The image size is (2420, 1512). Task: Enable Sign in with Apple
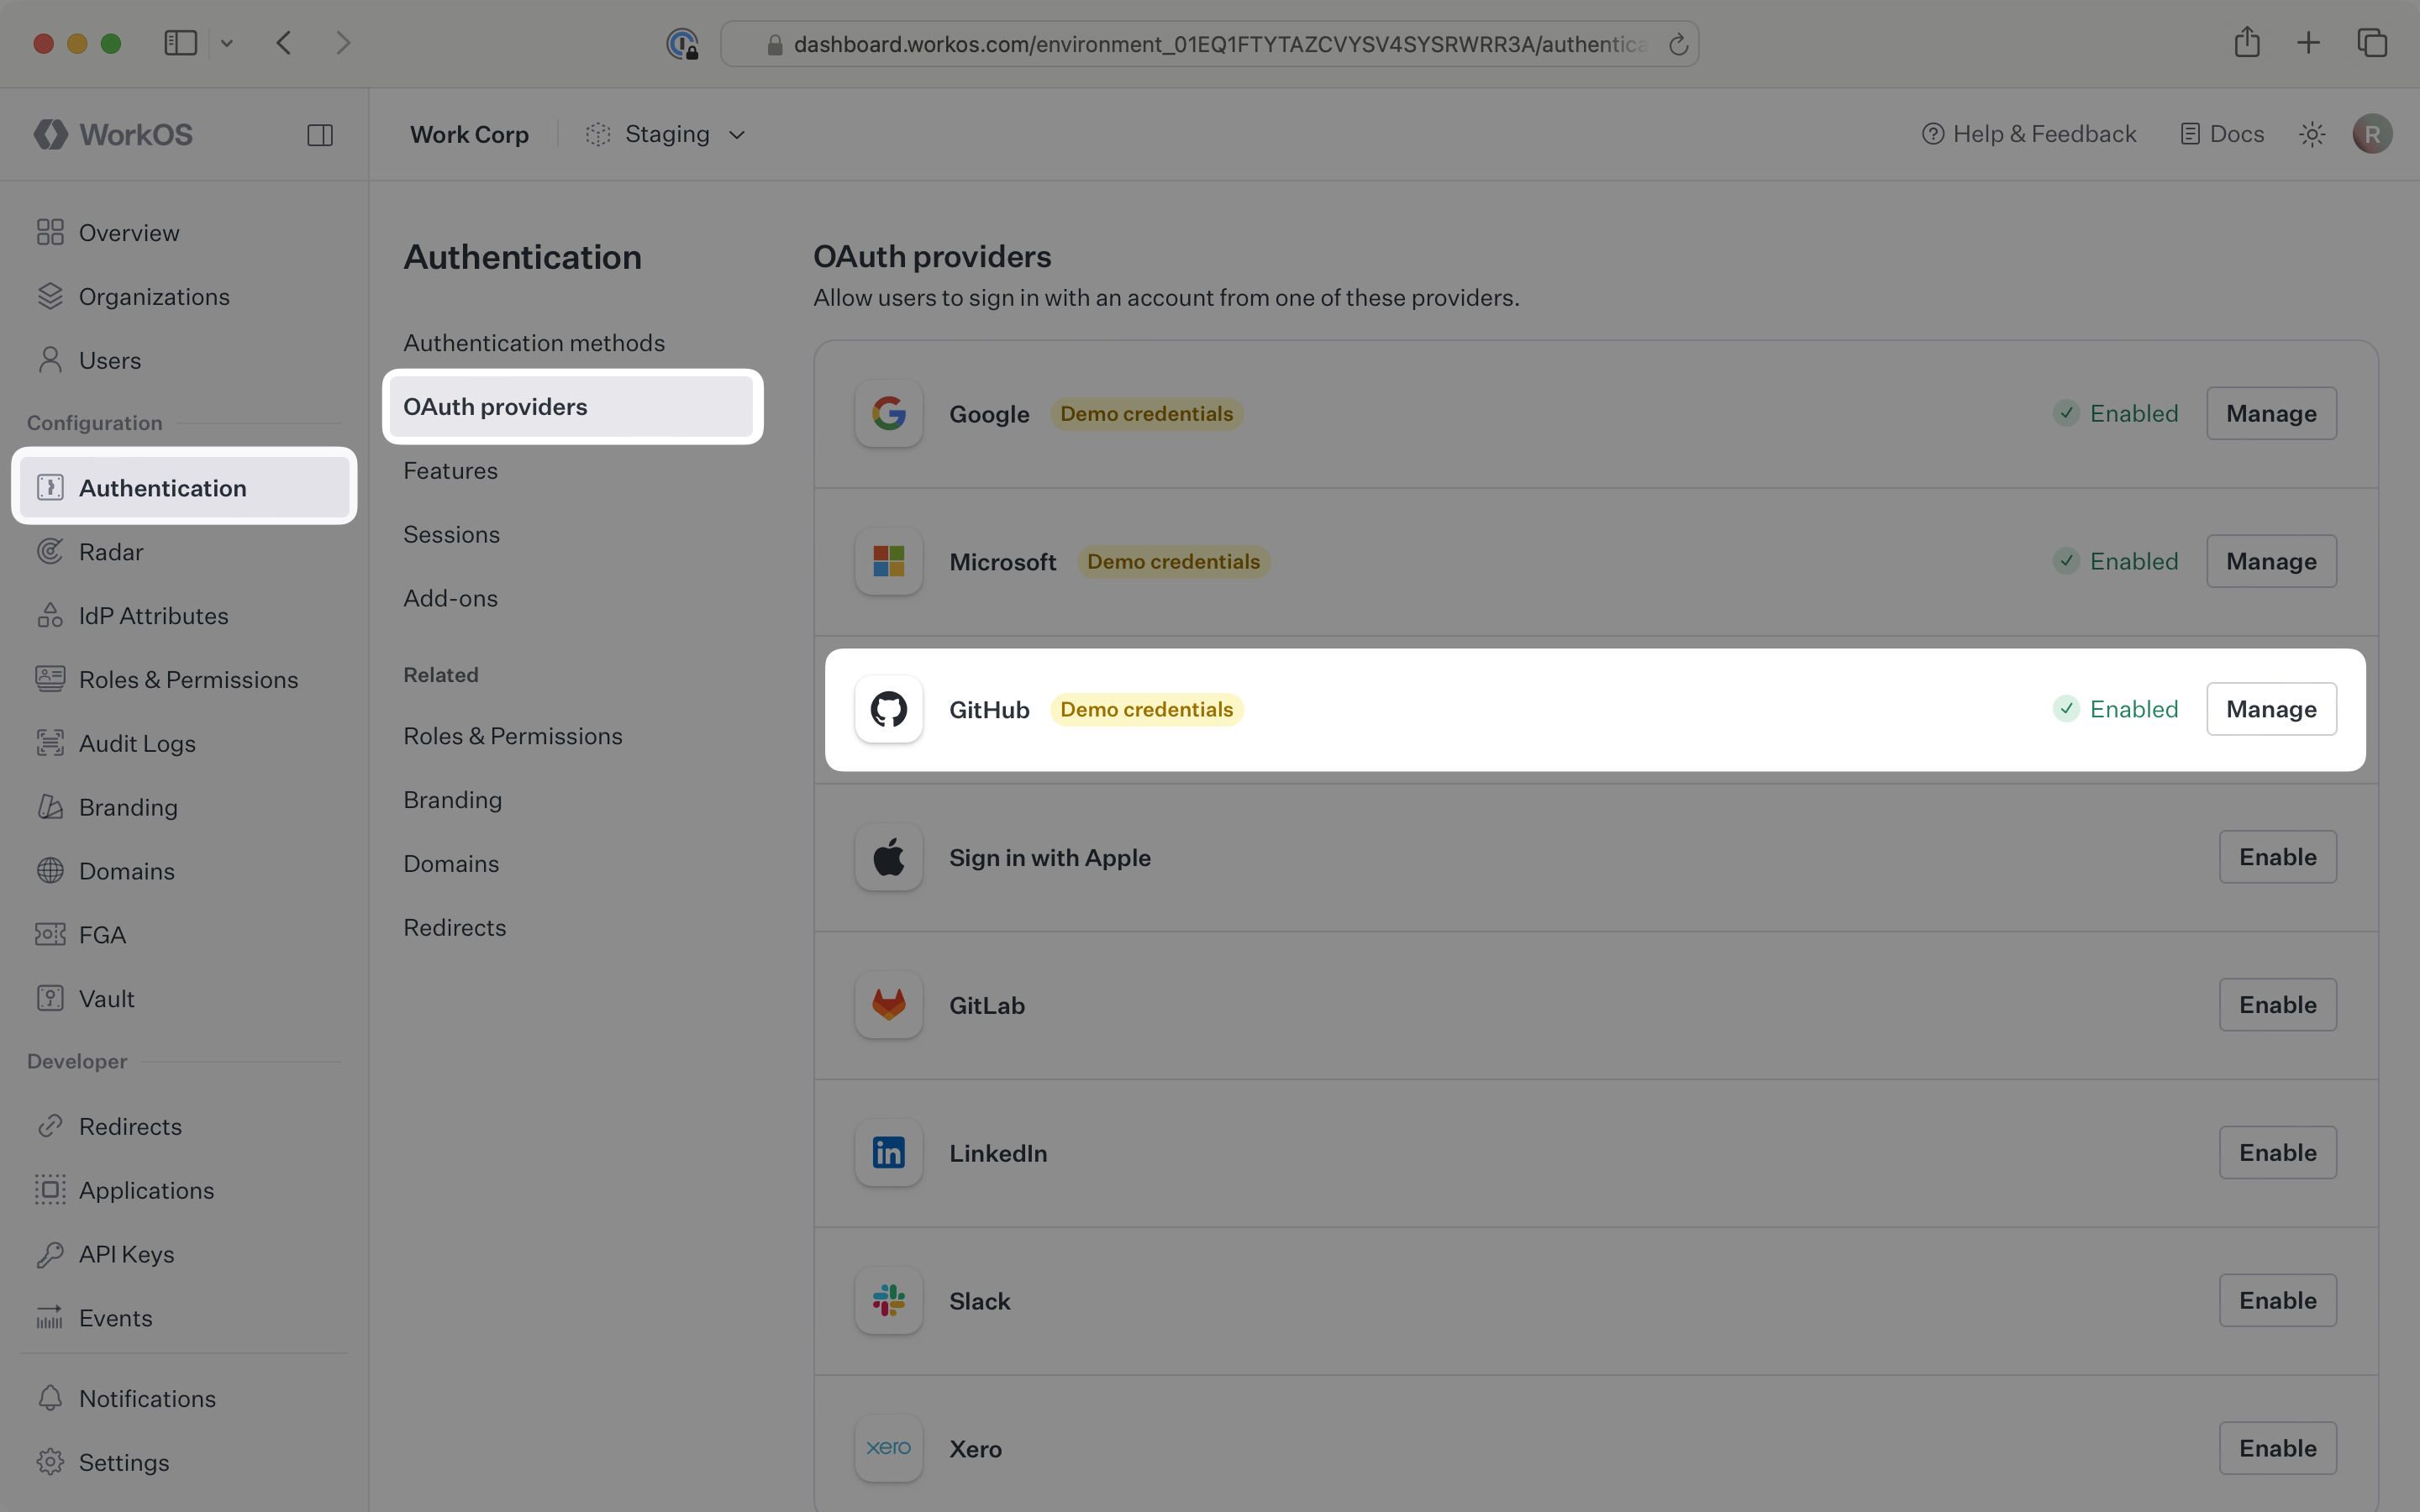pyautogui.click(x=2277, y=856)
